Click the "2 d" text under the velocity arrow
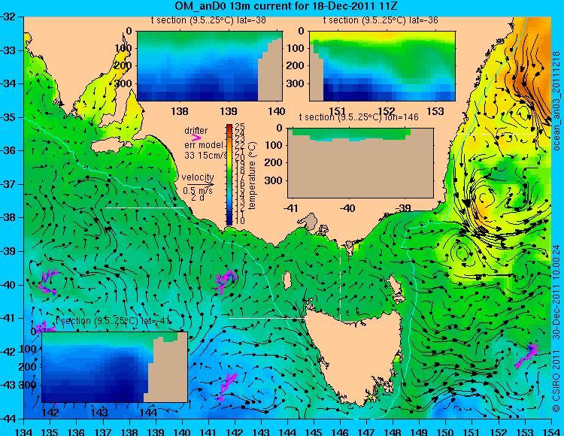This screenshot has width=564, height=436. coord(198,198)
